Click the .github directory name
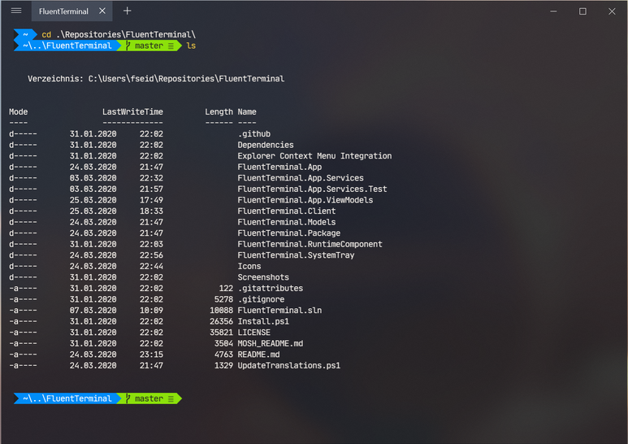 pos(254,134)
